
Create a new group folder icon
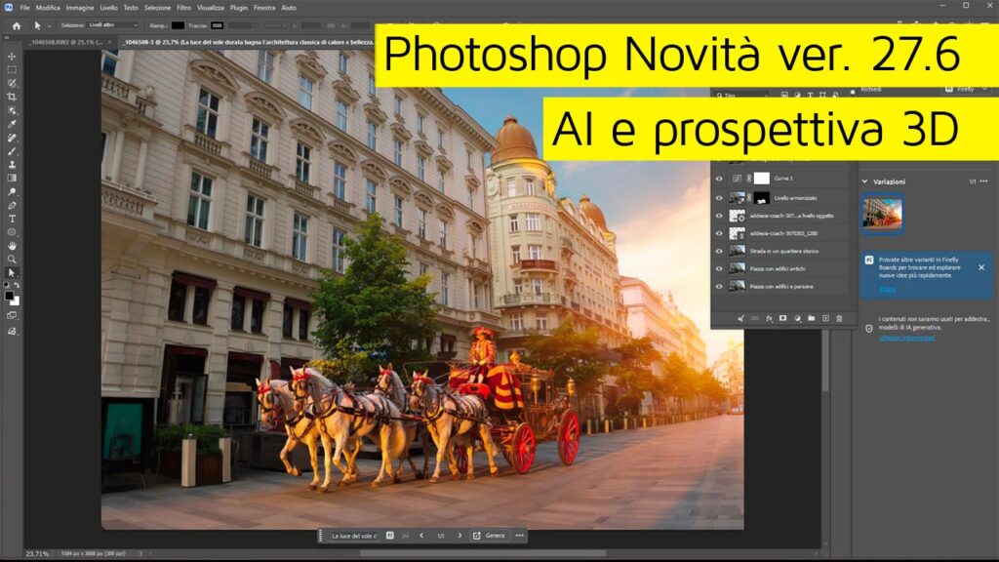[x=811, y=318]
